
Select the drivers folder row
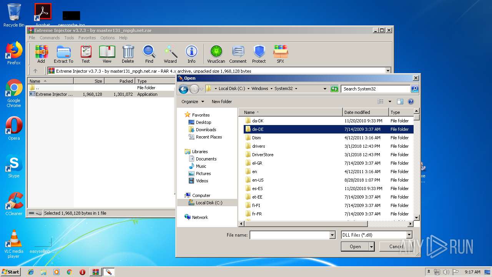pos(329,146)
